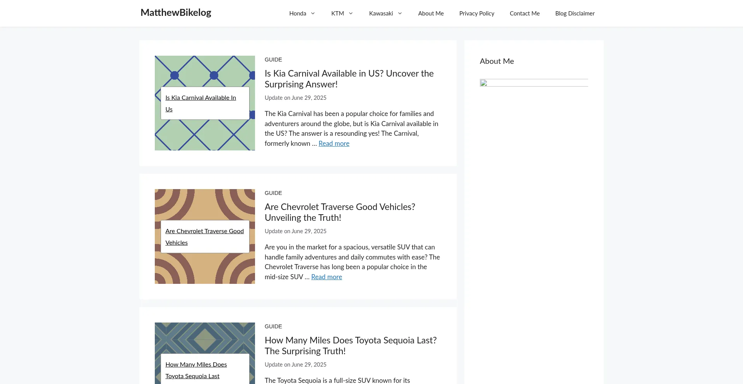Go to Contact Me page
The width and height of the screenshot is (743, 384).
524,14
